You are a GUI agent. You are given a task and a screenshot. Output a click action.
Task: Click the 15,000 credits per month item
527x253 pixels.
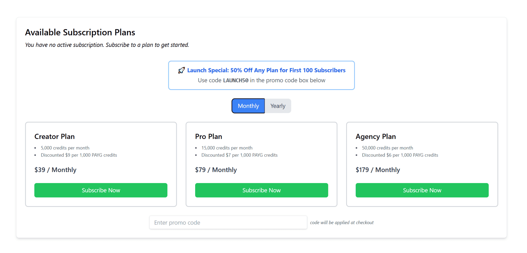click(x=227, y=148)
